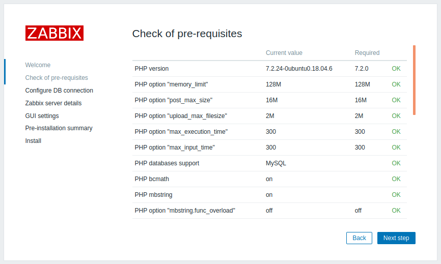Click the 7.2.24-0ubuntu0.18.04.6 value
Image resolution: width=441 pixels, height=264 pixels.
[x=299, y=69]
